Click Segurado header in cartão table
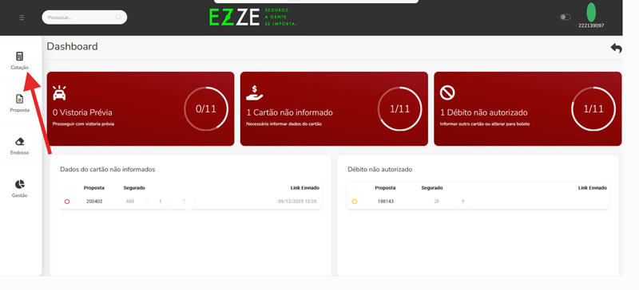This screenshot has width=639, height=290. point(134,188)
